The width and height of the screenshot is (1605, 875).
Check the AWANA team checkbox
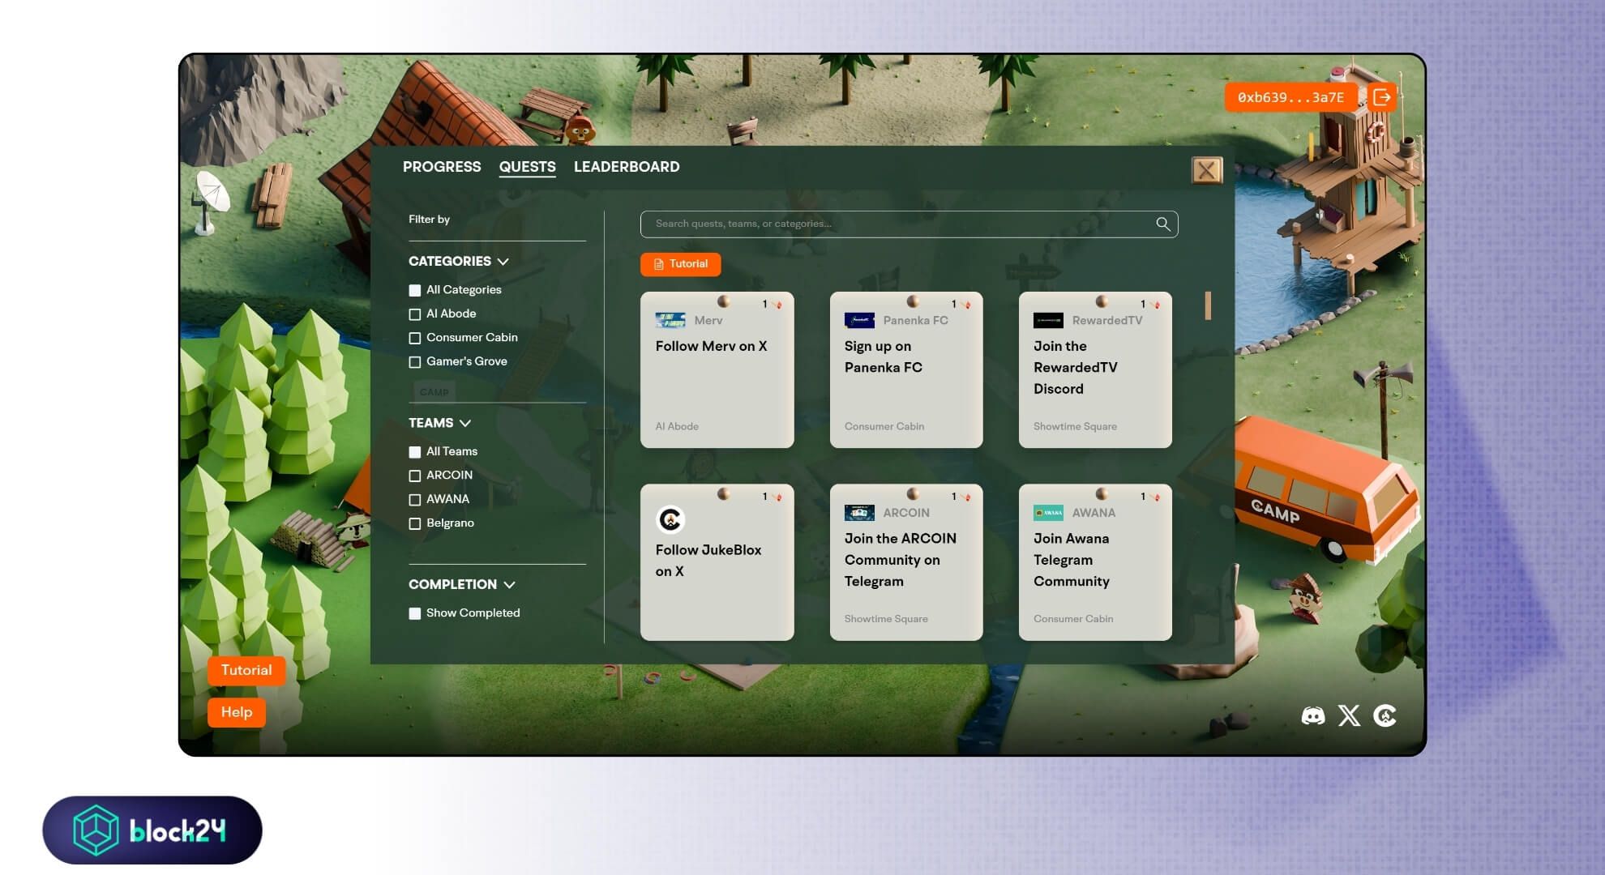tap(415, 500)
